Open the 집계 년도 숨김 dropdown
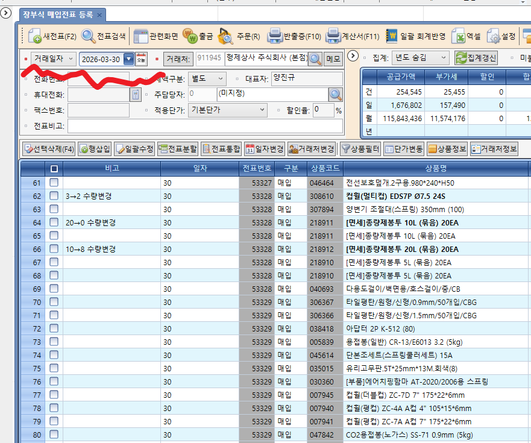 coord(444,58)
